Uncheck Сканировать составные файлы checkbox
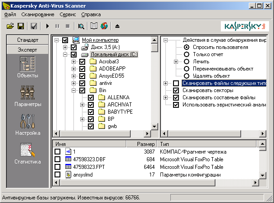The height and width of the screenshot is (203, 274). click(176, 97)
